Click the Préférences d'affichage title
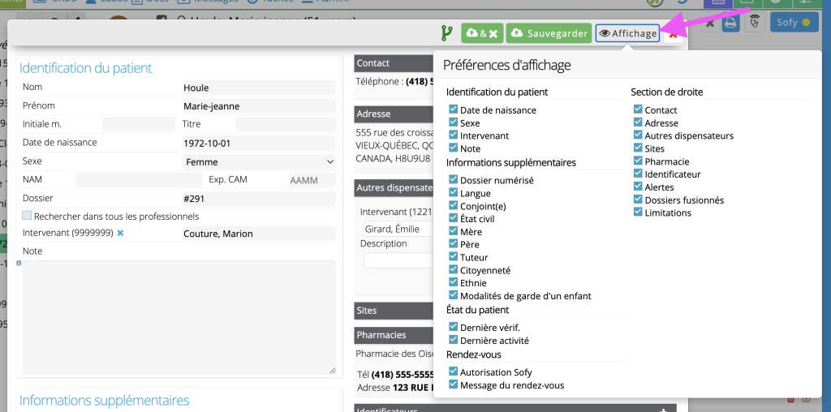 [x=506, y=65]
